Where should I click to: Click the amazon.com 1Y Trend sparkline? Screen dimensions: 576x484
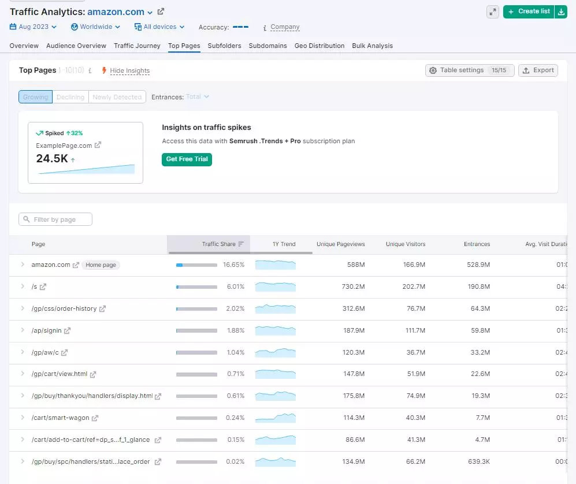coord(276,265)
